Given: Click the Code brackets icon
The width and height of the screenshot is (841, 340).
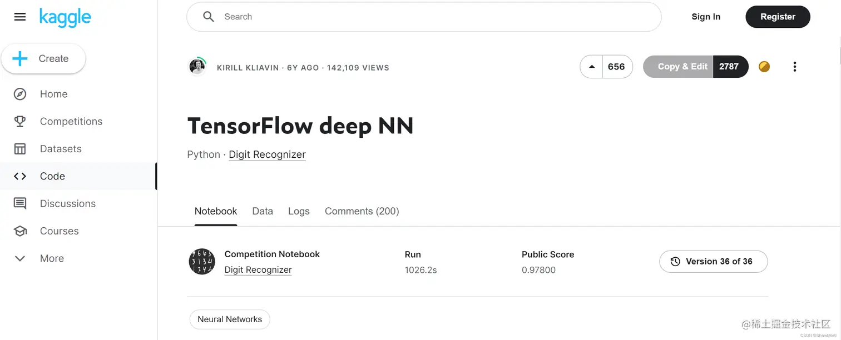Looking at the screenshot, I should pyautogui.click(x=20, y=176).
